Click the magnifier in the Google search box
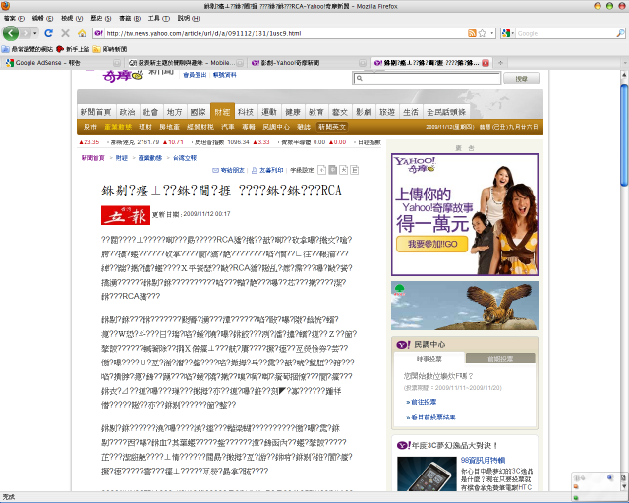The width and height of the screenshot is (629, 503). [620, 33]
